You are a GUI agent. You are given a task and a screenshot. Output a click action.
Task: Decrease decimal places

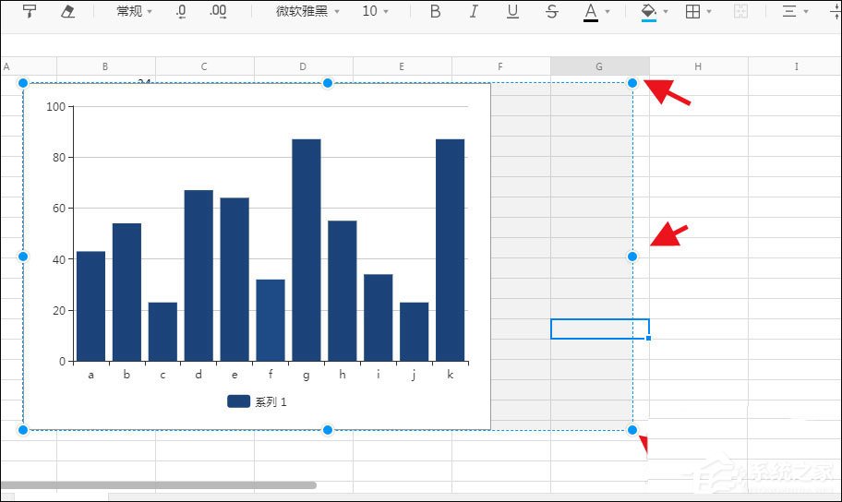click(x=181, y=11)
